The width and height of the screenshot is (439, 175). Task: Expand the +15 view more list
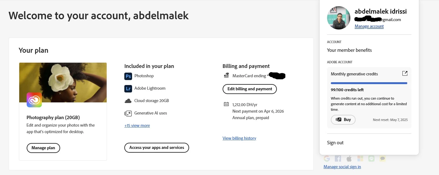click(137, 126)
